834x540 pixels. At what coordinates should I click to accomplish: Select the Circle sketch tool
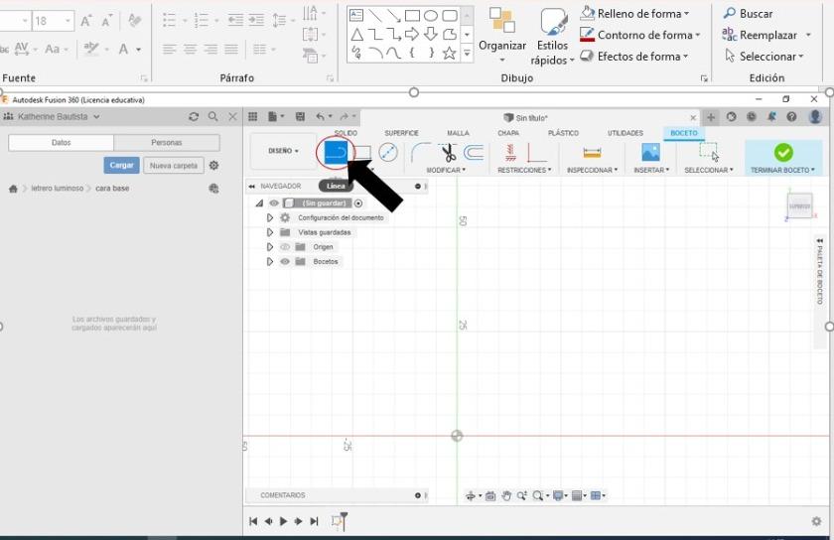click(388, 153)
